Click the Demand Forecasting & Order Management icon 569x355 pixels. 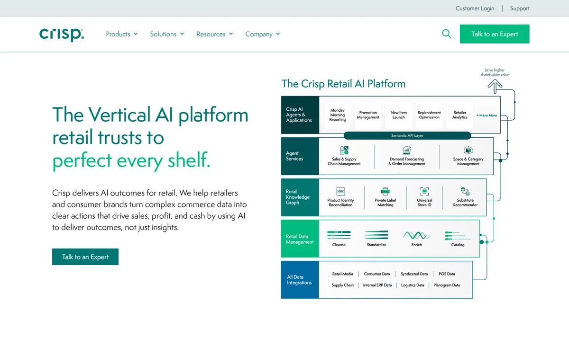[x=407, y=151]
